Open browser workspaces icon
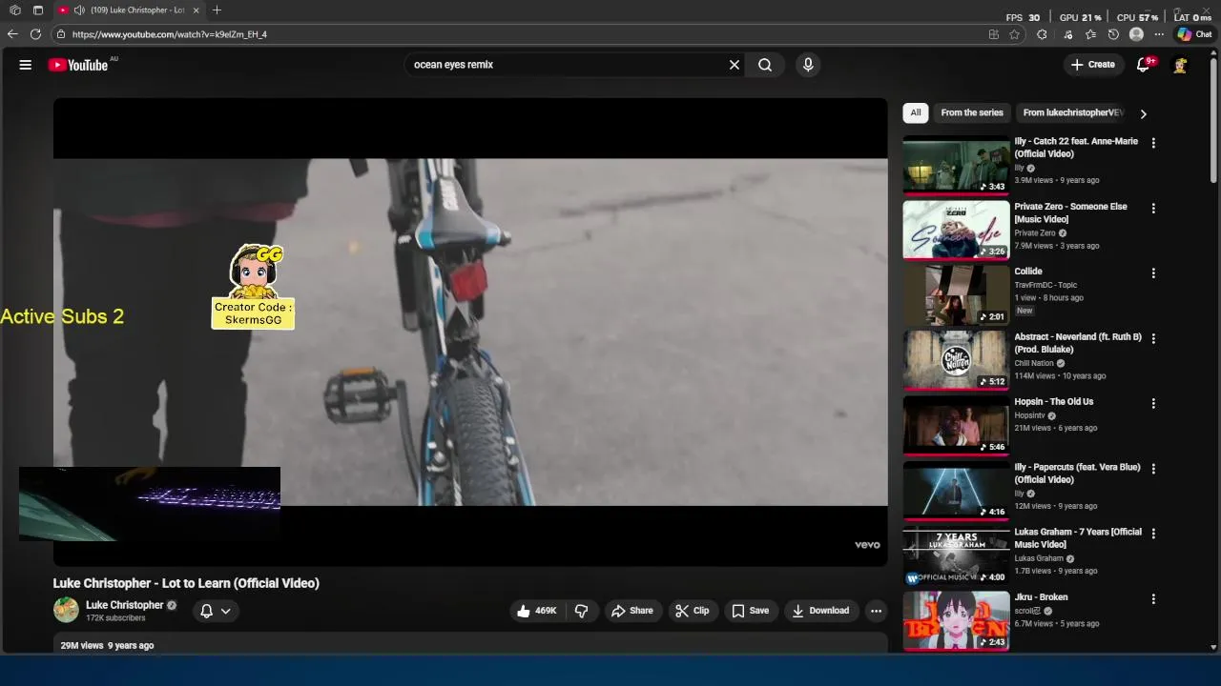The height and width of the screenshot is (686, 1221). pos(15,10)
